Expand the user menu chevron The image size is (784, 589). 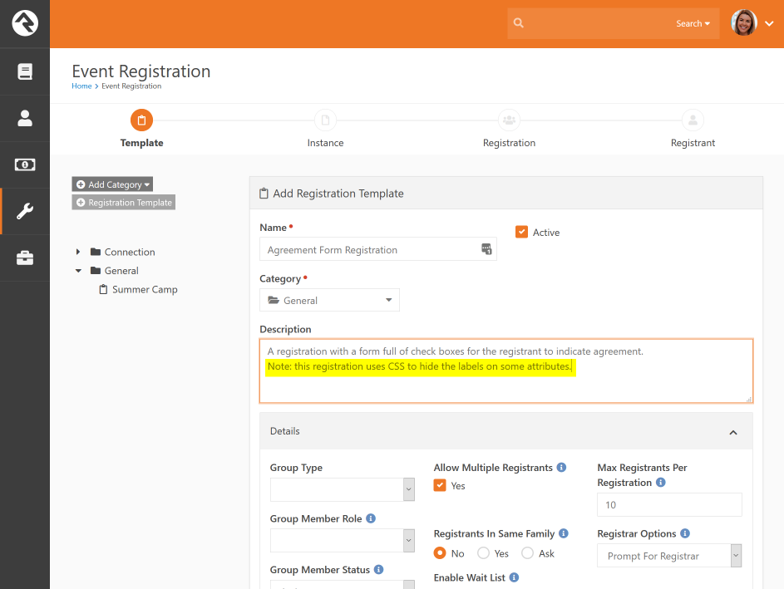point(769,23)
